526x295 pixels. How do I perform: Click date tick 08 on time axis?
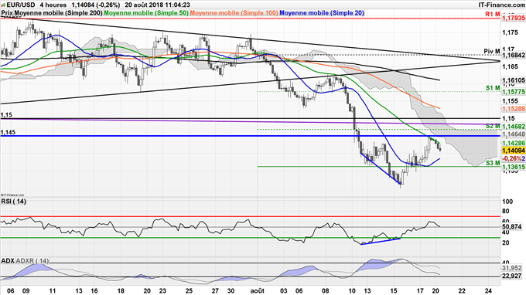[x=326, y=290]
